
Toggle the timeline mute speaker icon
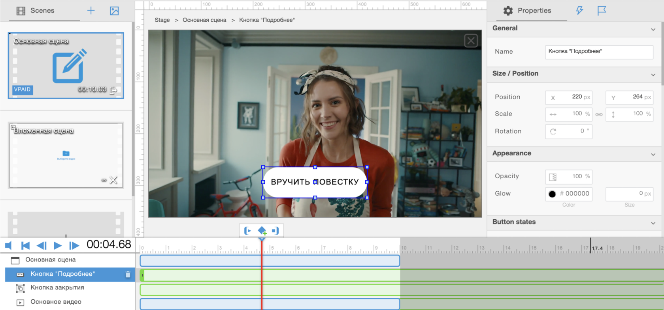(x=9, y=246)
